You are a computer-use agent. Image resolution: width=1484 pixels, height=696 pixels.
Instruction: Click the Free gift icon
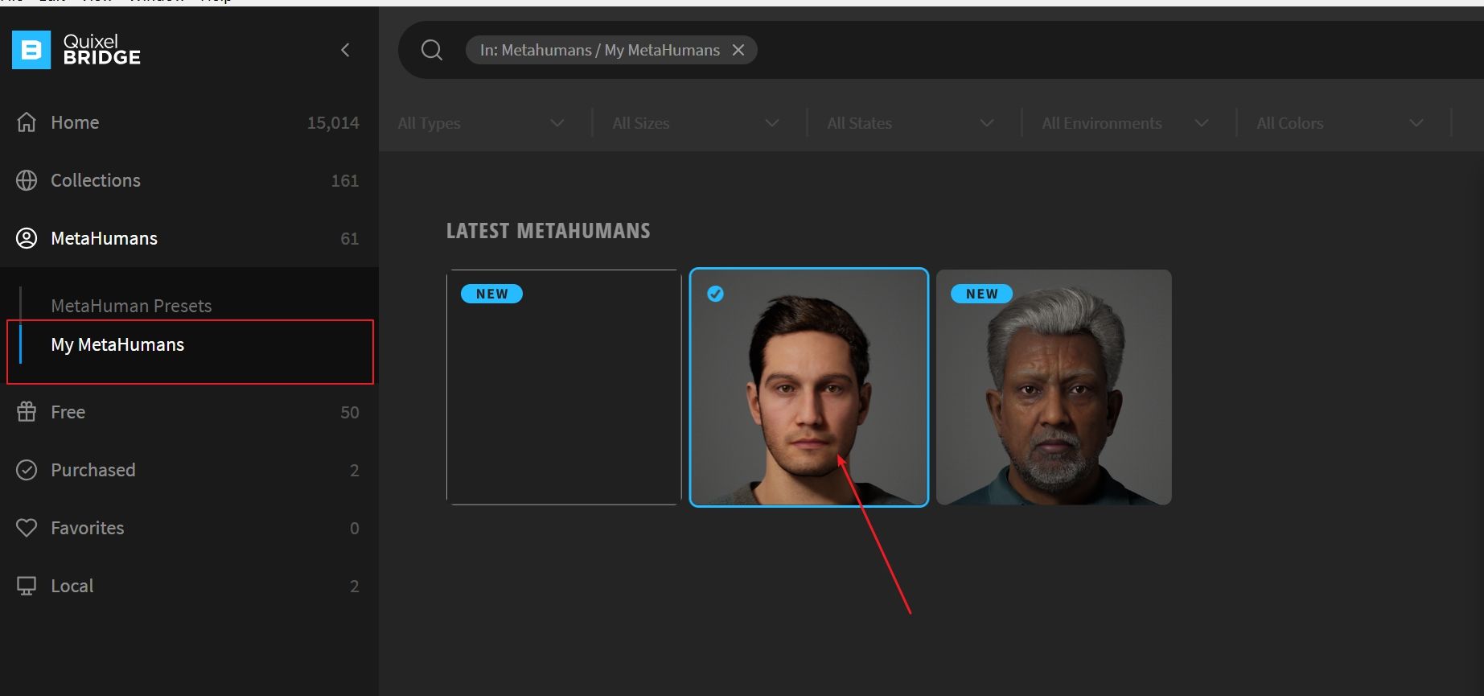[27, 412]
